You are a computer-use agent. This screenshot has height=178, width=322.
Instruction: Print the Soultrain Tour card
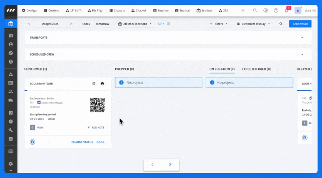click(x=102, y=83)
